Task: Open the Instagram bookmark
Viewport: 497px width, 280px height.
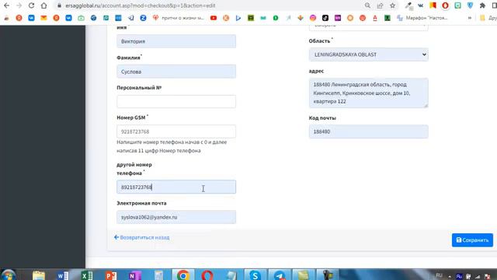Action: (x=313, y=18)
